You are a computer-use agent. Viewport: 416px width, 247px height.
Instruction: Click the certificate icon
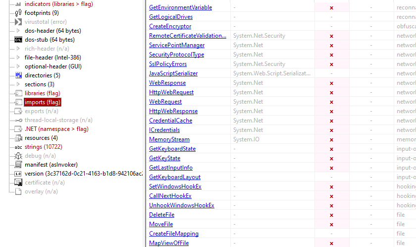(x=18, y=183)
